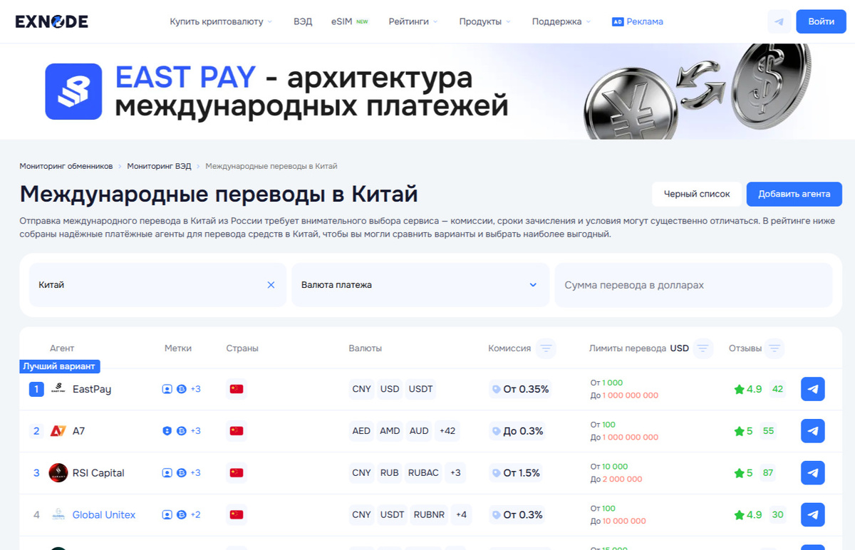This screenshot has width=855, height=550.
Task: Click Добавить агента button
Action: [794, 194]
